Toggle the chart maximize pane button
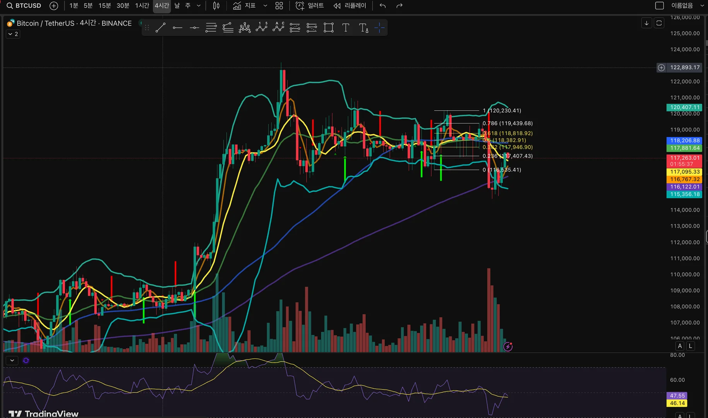Image resolution: width=708 pixels, height=418 pixels. (x=659, y=23)
